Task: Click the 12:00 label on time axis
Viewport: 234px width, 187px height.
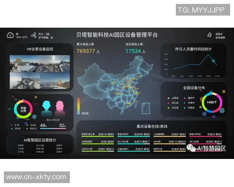Action: pyautogui.click(x=191, y=76)
